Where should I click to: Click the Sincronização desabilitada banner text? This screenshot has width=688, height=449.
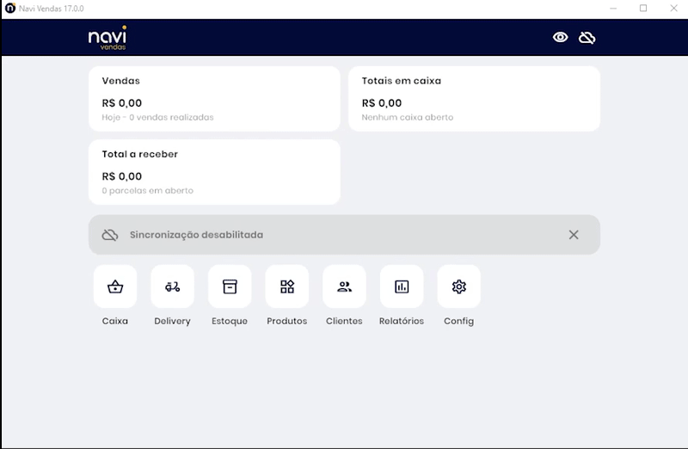pos(196,235)
